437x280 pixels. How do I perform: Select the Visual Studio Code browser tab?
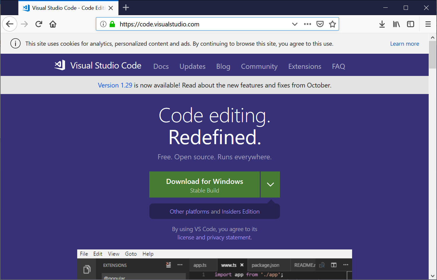click(x=68, y=8)
